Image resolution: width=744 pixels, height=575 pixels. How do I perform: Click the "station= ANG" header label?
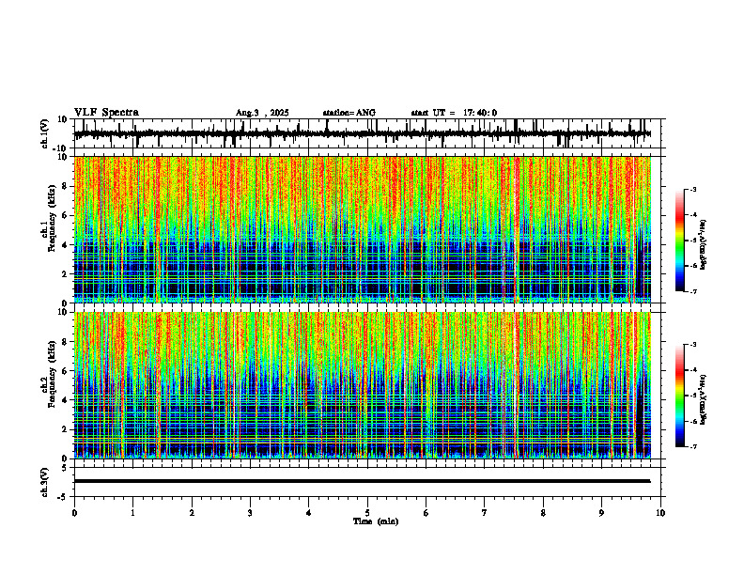(x=349, y=113)
